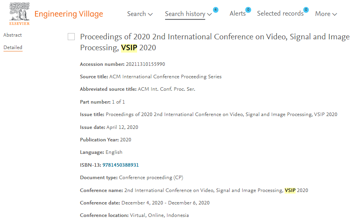359x222 pixels.
Task: Open the Alerts page
Action: point(238,14)
